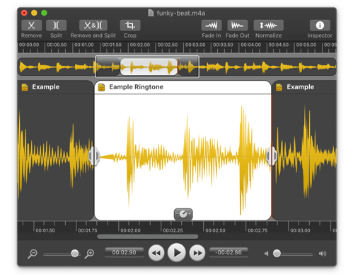353x275 pixels.
Task: Select the Eample Ringtone clip title
Action: (x=137, y=87)
